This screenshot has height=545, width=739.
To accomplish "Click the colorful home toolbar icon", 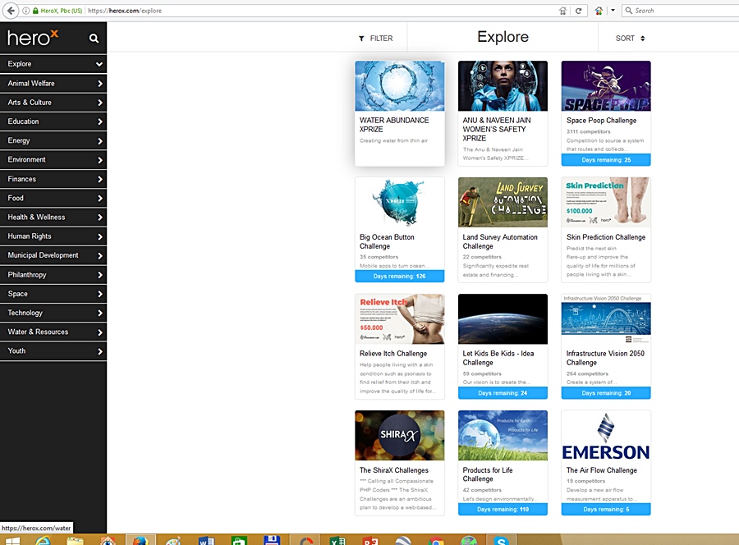I will coord(599,11).
